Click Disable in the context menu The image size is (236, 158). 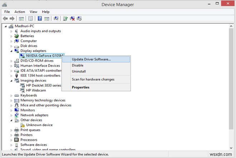(77, 66)
